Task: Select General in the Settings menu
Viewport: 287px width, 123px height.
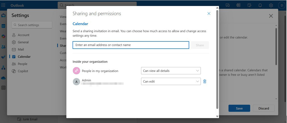Action: click(x=23, y=42)
